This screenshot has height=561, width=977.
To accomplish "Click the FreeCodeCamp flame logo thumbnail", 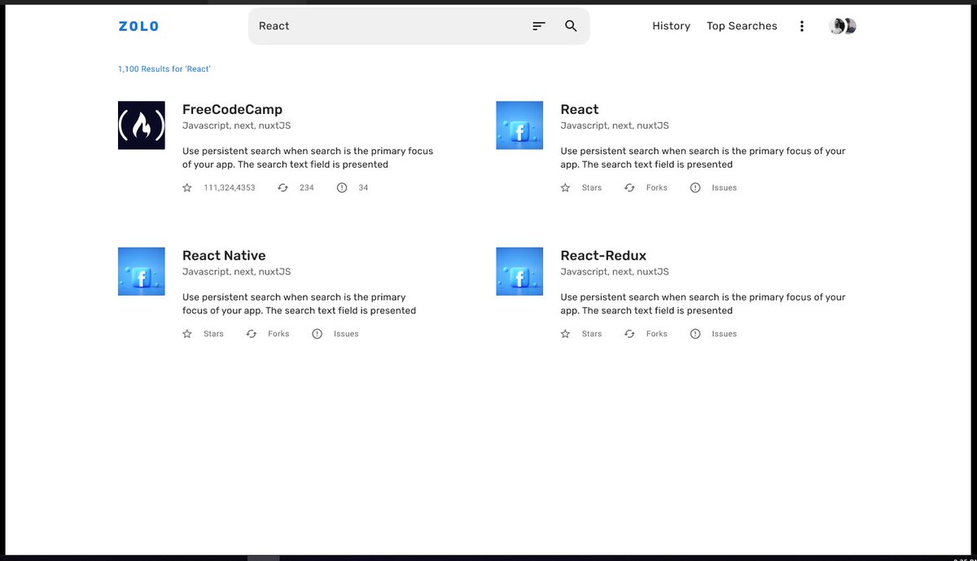I will [x=142, y=125].
